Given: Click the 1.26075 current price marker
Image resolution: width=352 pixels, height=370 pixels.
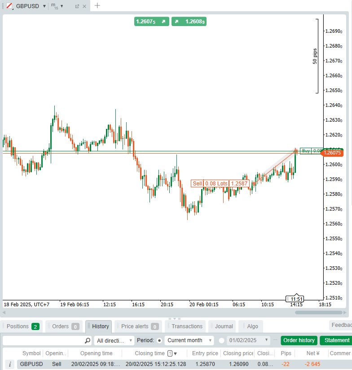Looking at the screenshot, I should tap(332, 153).
